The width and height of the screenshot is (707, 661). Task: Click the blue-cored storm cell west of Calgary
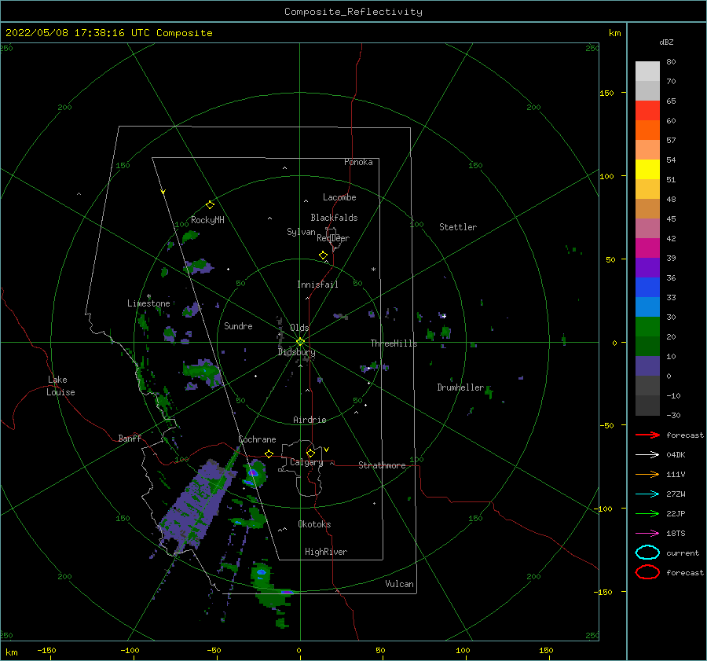[255, 473]
